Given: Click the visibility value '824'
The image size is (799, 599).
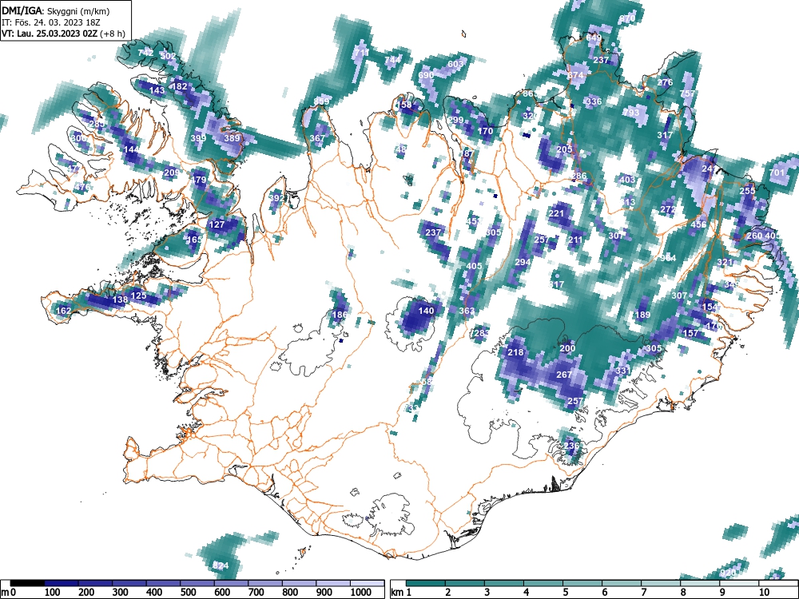Looking at the screenshot, I should tap(221, 565).
